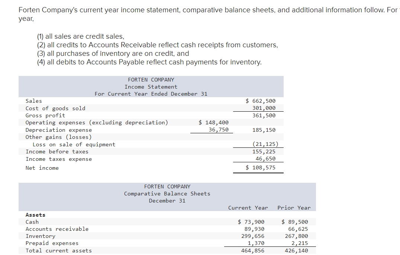Select Accounts receivable prior value 66,625
The height and width of the screenshot is (255, 400).
point(298,229)
